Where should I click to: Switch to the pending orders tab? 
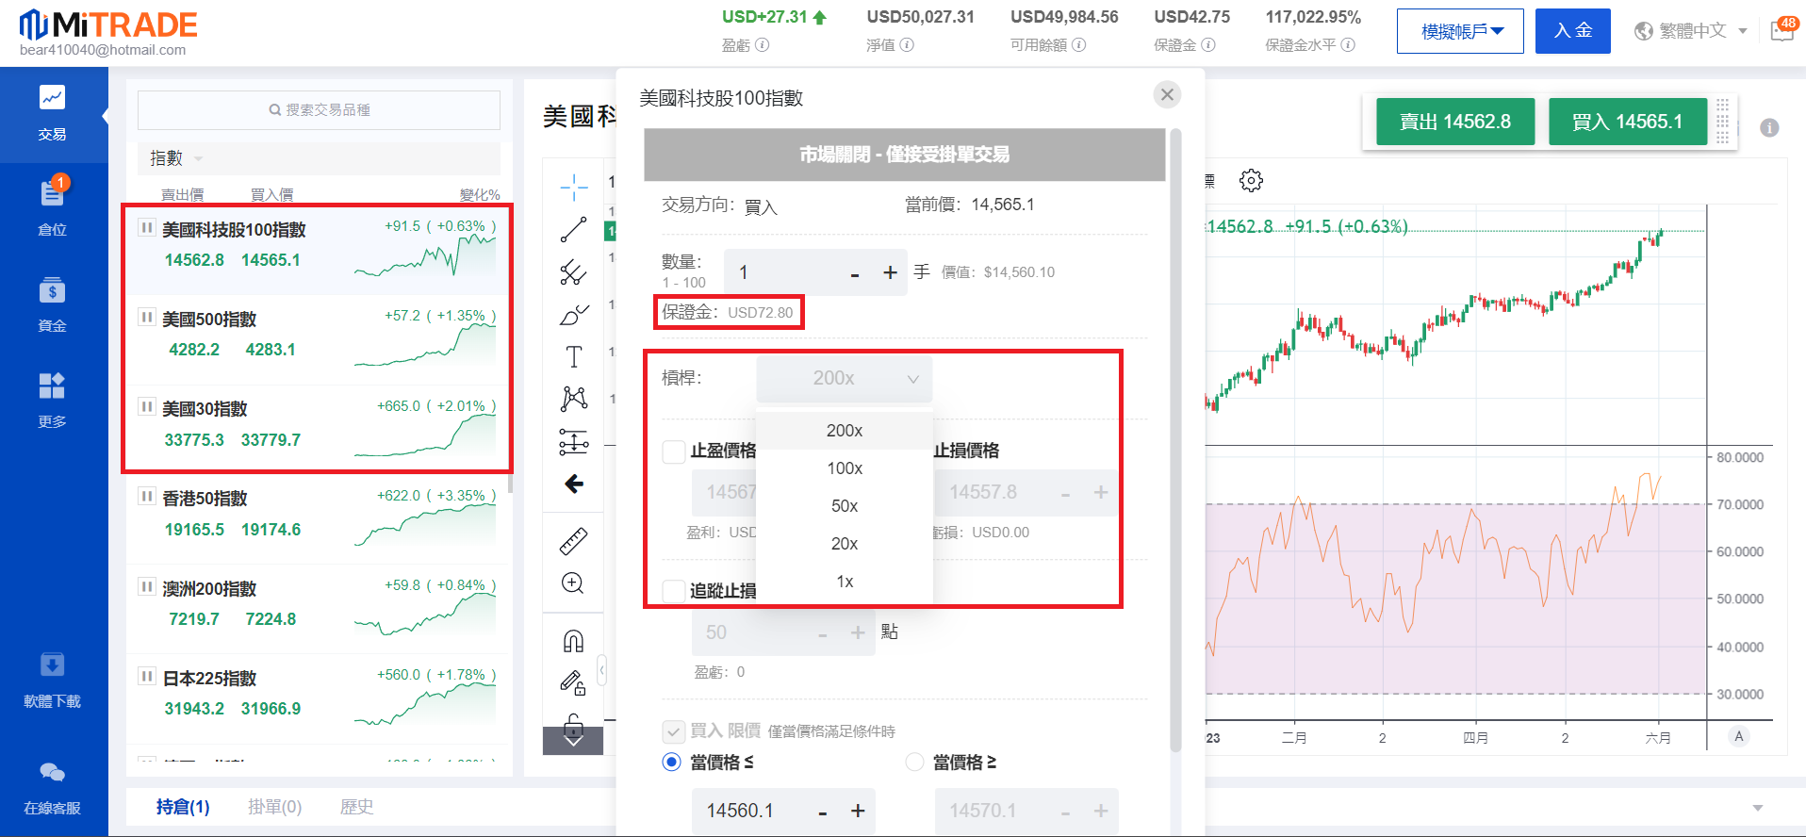pos(274,807)
